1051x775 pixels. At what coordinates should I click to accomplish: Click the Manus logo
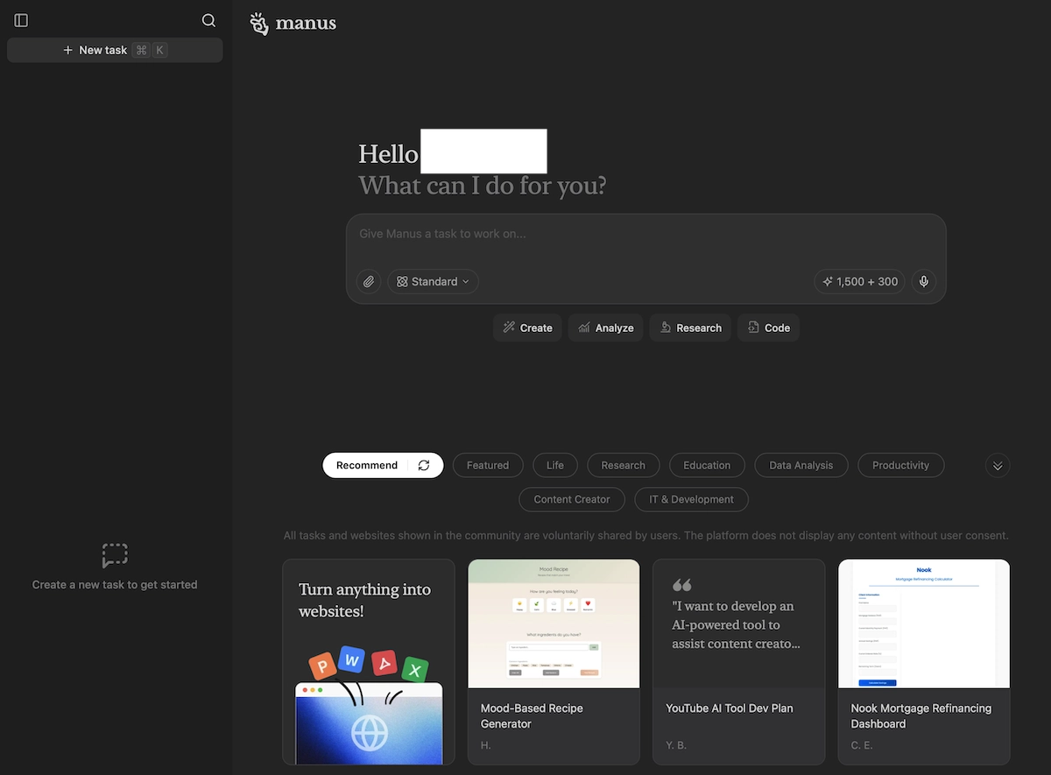click(x=293, y=24)
